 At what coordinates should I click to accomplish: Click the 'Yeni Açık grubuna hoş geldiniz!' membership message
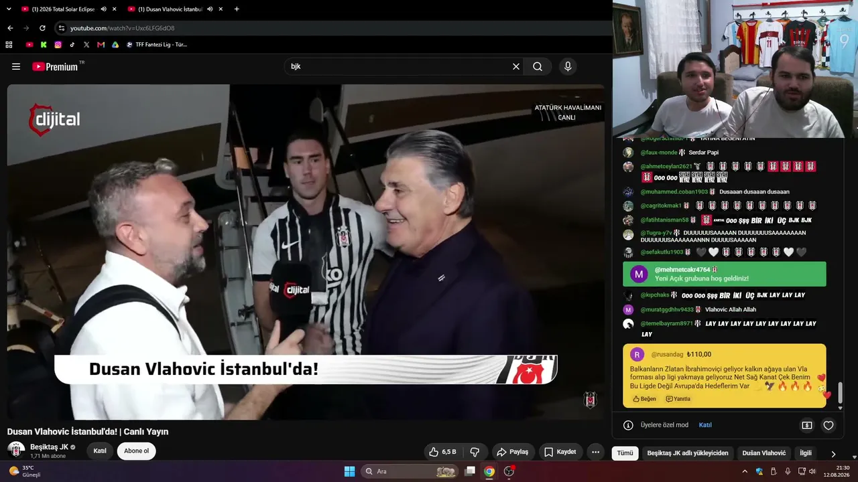[725, 274]
